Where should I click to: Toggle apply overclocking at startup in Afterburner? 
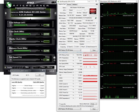(7, 71)
